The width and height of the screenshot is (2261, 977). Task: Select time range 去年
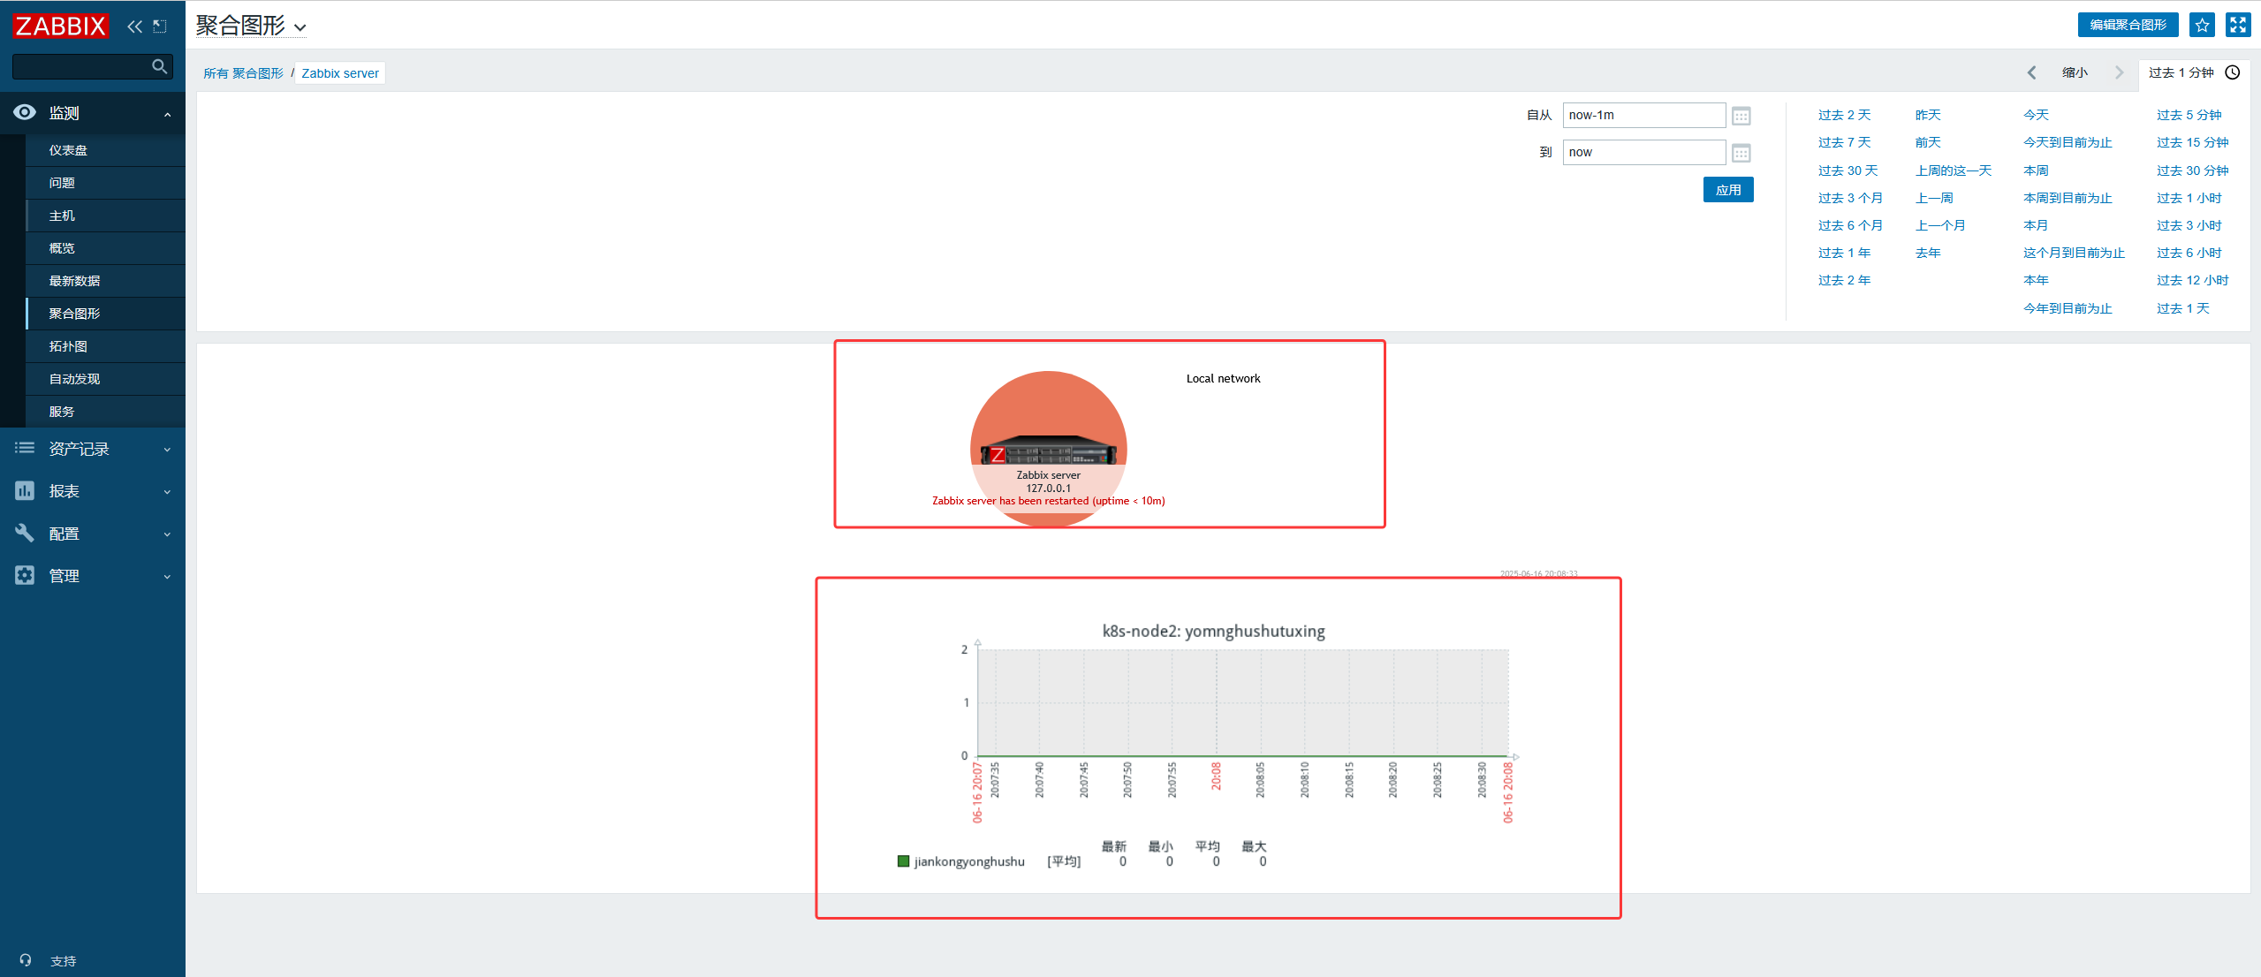[x=1928, y=253]
